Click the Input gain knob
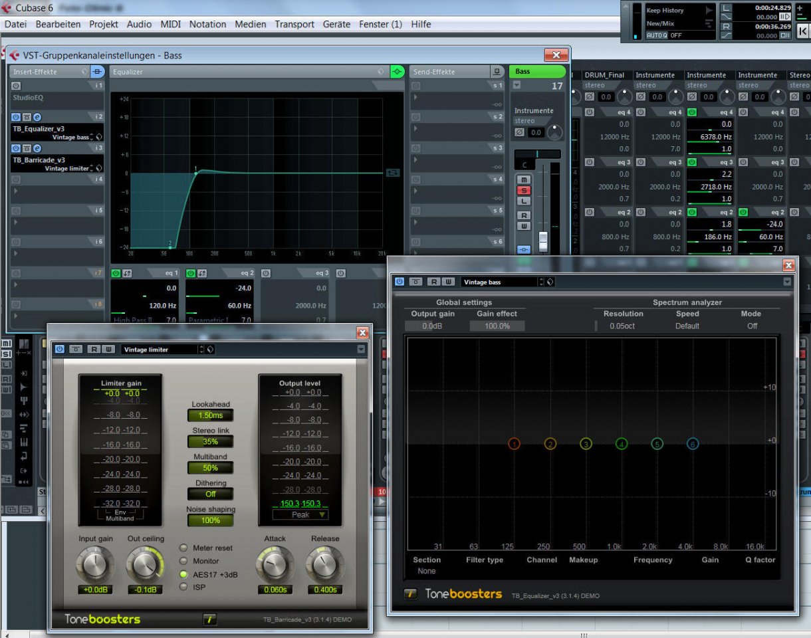 click(x=95, y=565)
